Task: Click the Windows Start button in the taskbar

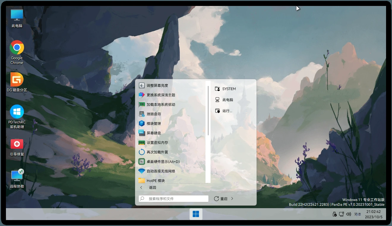Action: point(196,214)
